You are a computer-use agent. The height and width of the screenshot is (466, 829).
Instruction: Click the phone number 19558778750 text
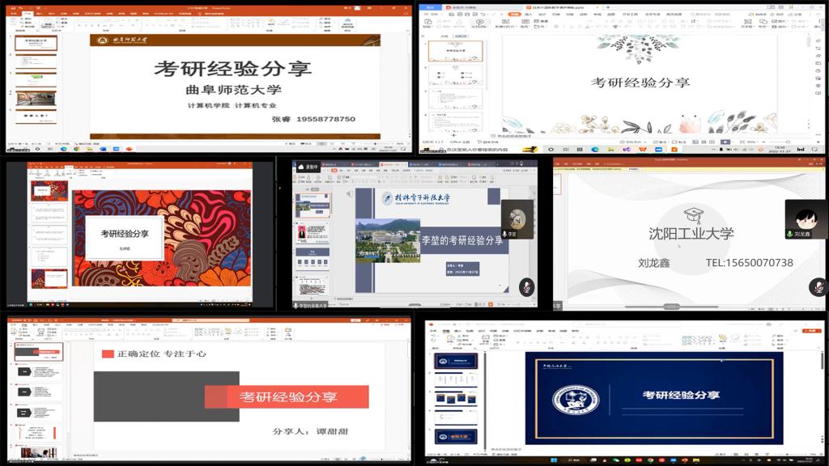[325, 119]
